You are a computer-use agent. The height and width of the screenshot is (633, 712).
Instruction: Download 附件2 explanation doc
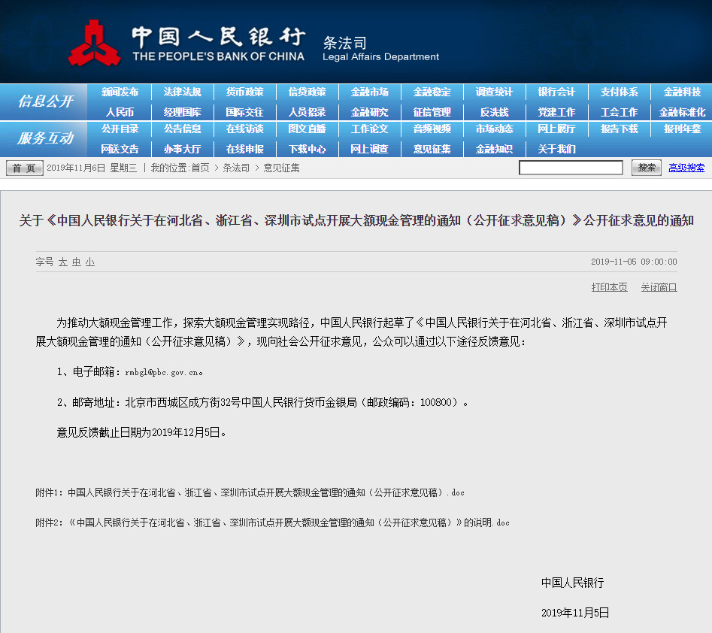click(x=272, y=522)
